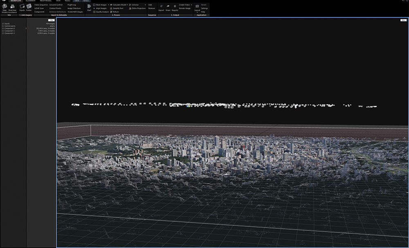Expand Component 0 in the tree

tap(3, 29)
